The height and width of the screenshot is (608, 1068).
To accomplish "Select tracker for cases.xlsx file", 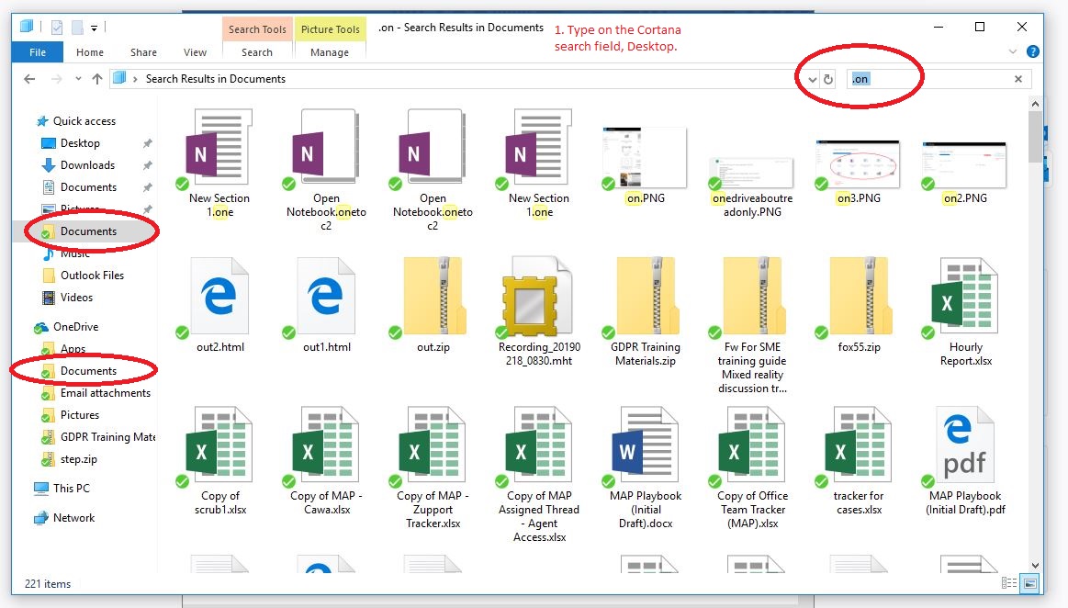I will coord(859,460).
